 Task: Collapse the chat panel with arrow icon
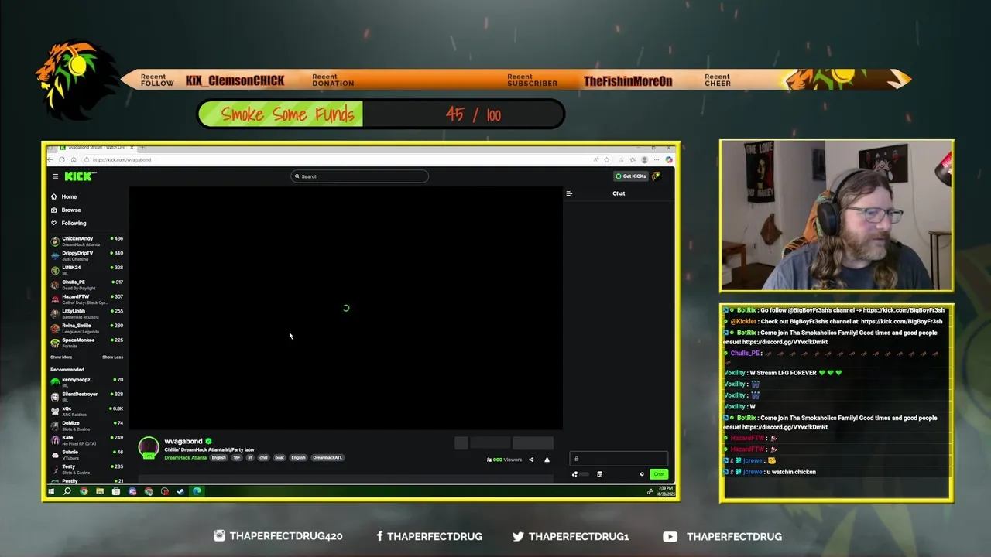569,193
